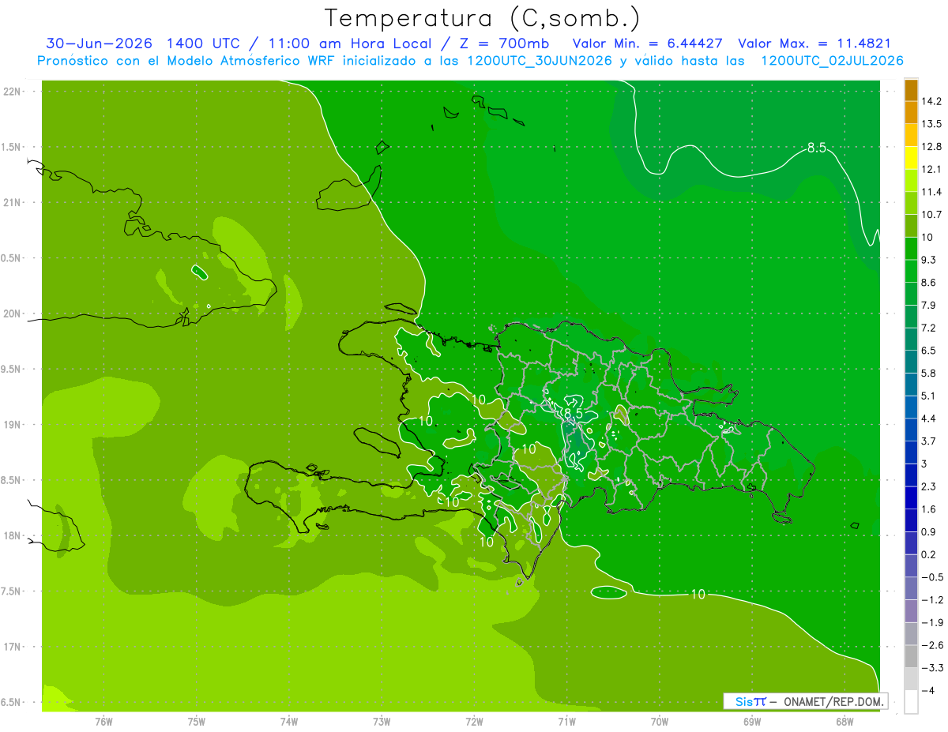
Task: Click the "Valor Max. = 11.4821" readout
Action: click(x=814, y=43)
